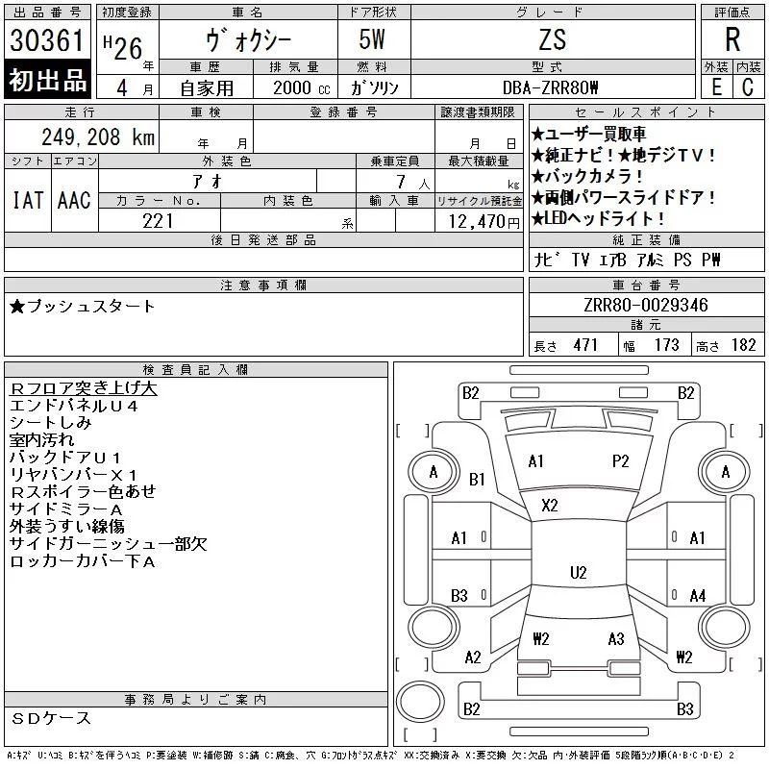This screenshot has width=769, height=769.
Task: Click the mileage 249,208 km
Action: coord(98,137)
